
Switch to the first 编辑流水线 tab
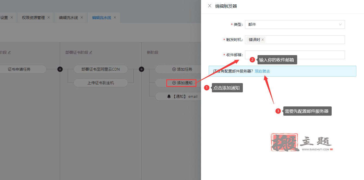pos(68,18)
